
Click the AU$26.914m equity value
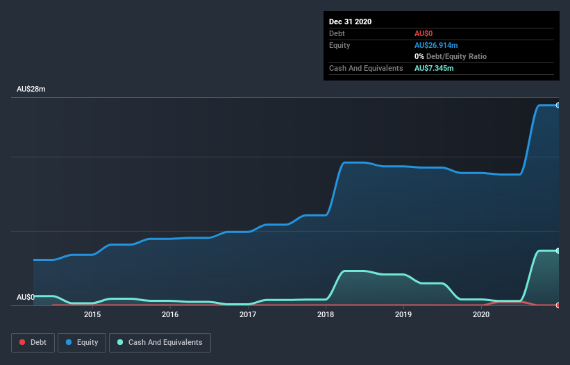pos(436,45)
